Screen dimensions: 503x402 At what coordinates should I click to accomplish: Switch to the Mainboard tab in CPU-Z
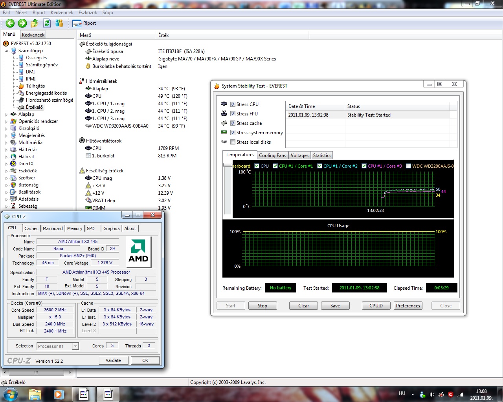coord(53,228)
